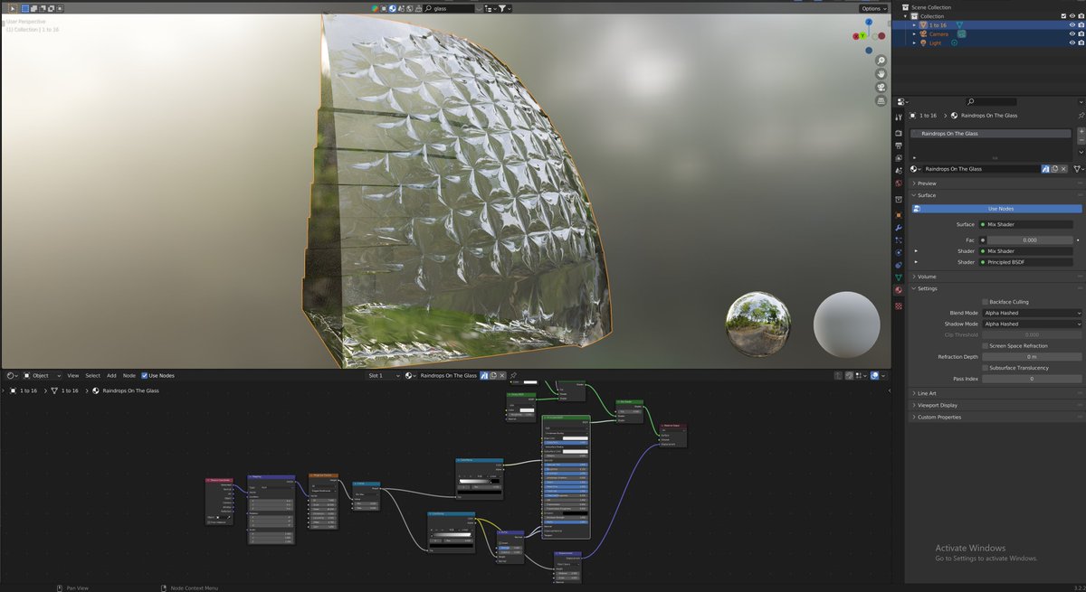Open the Shadow Mode dropdown
Viewport: 1086px width, 592px height.
pos(1032,324)
